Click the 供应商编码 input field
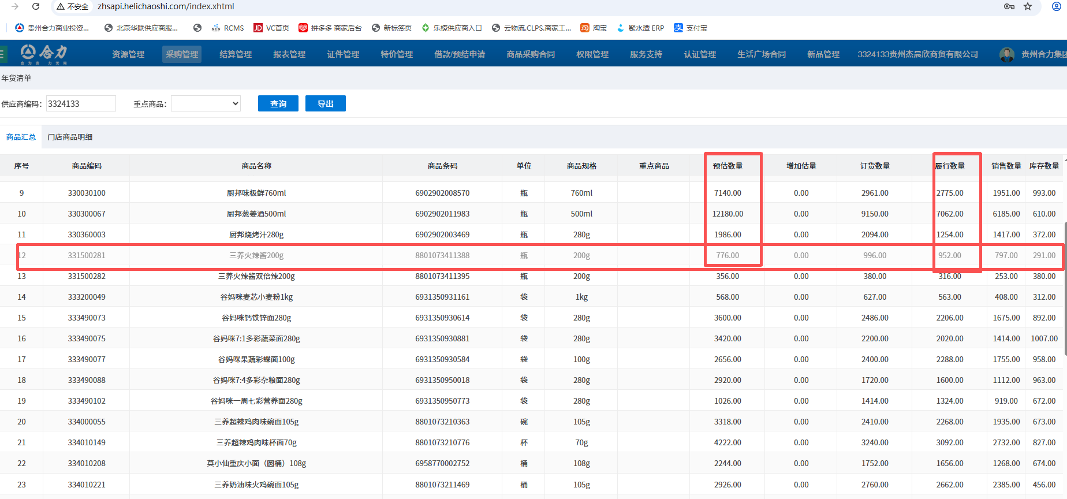Screen dimensions: 1067x499 tap(81, 104)
